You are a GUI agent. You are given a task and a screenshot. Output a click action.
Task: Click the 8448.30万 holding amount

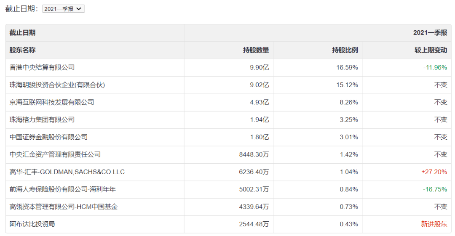tap(254, 154)
